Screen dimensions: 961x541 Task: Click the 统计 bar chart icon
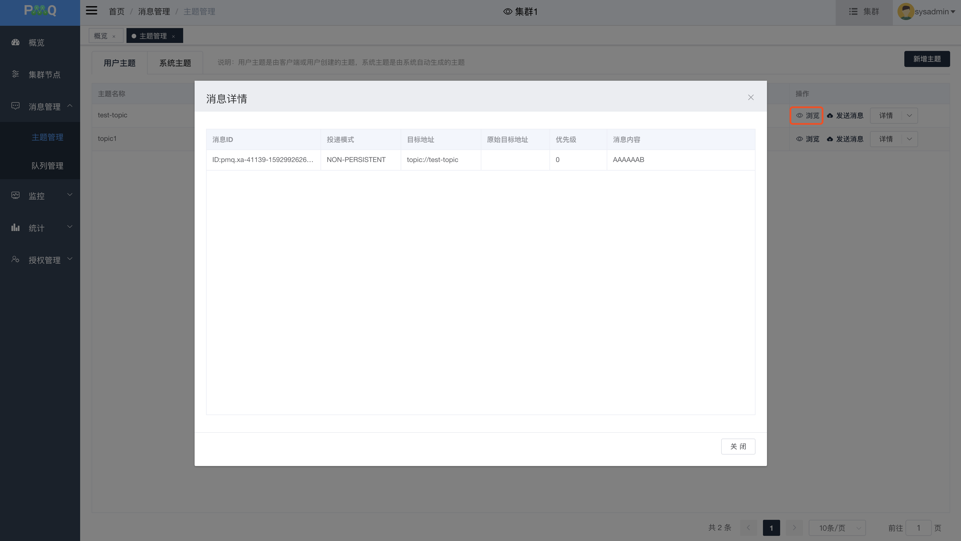[15, 227]
